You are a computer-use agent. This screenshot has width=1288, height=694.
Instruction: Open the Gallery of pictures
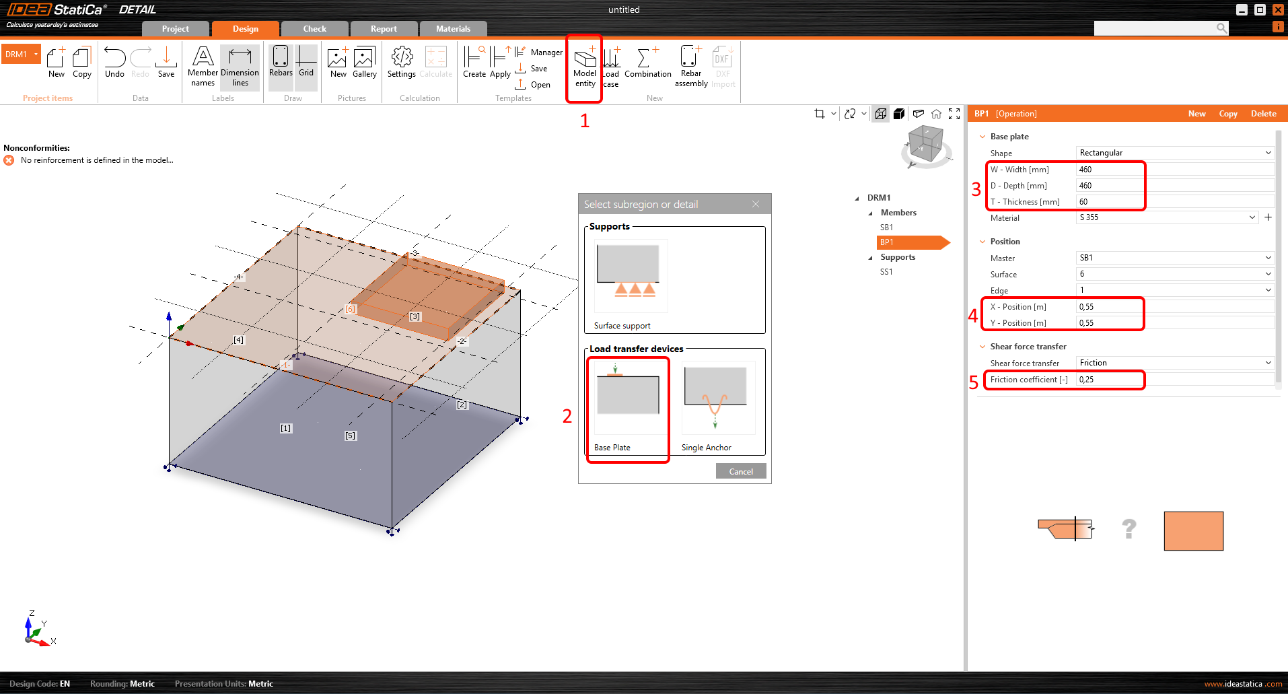click(x=364, y=64)
